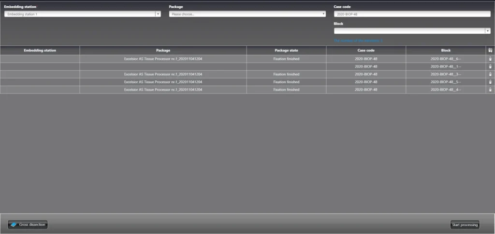Click case code cell in block __1-- row
This screenshot has height=234, width=495.
coord(366,66)
